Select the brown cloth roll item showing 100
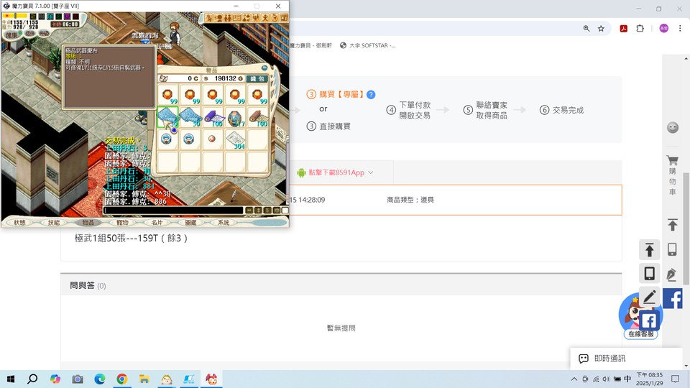690x388 pixels. (x=258, y=116)
